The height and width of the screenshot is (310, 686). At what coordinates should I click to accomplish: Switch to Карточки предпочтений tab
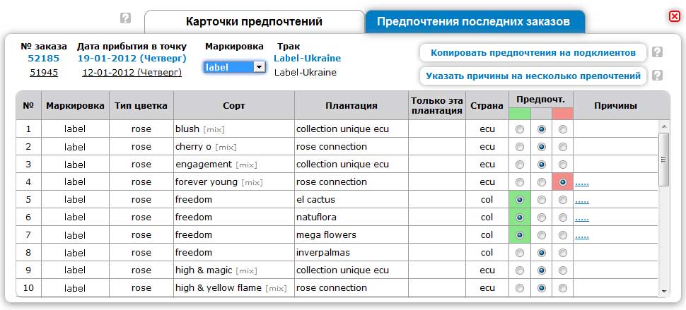tap(254, 22)
